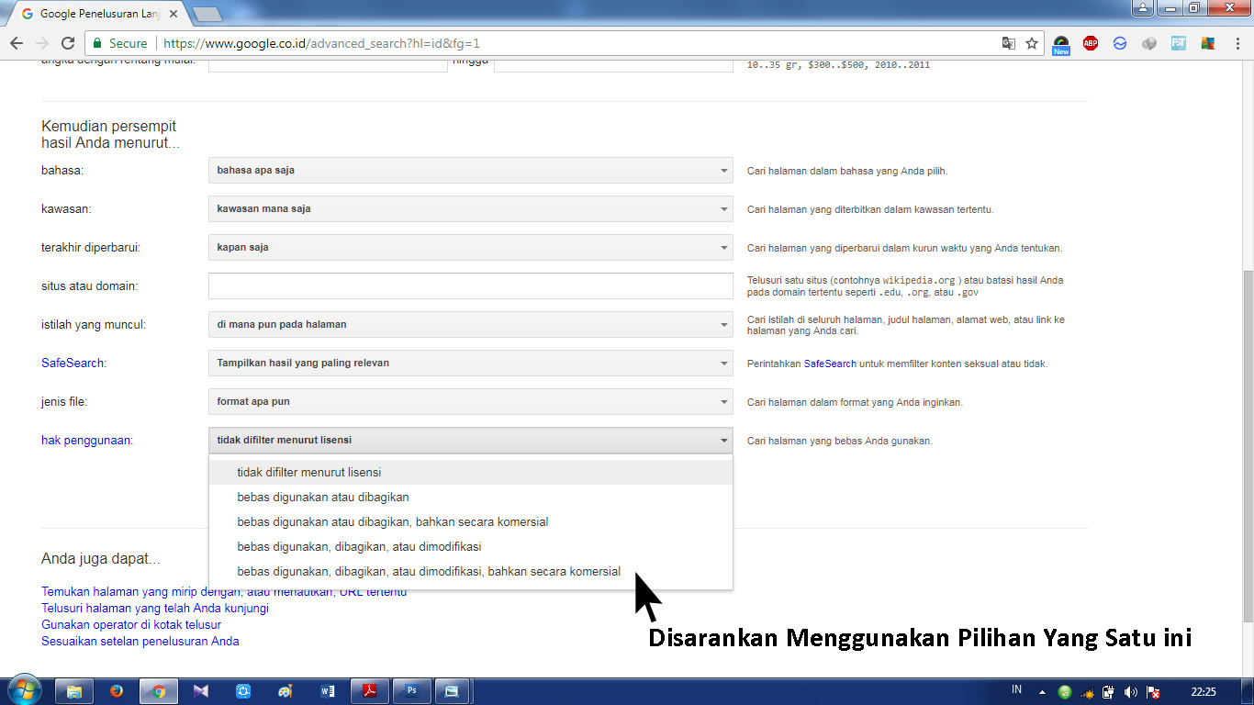Click the blue wave extension icon
This screenshot has width=1254, height=705.
(1120, 43)
